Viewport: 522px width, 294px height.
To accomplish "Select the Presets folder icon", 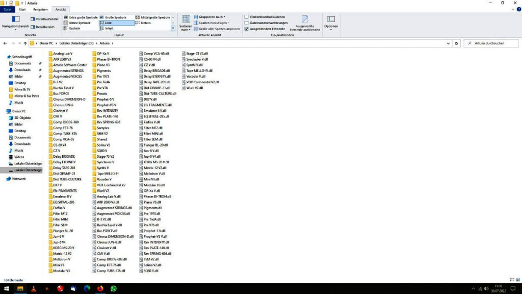I will (x=94, y=94).
